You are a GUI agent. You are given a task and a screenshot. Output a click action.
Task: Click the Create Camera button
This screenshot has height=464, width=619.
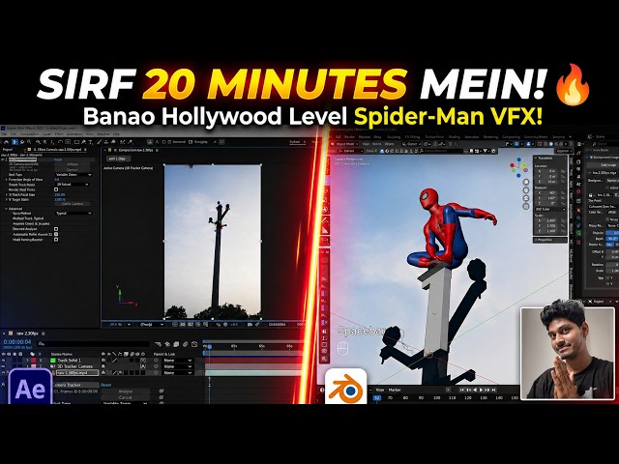pos(73,204)
